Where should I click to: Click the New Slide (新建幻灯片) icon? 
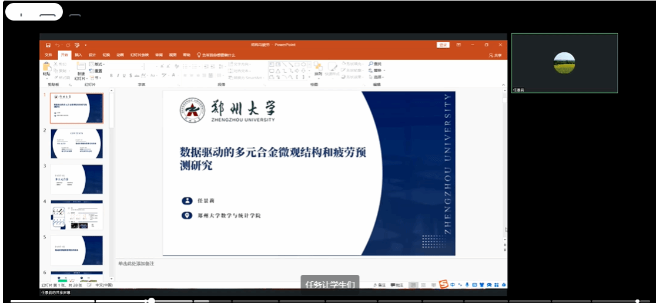tap(81, 66)
